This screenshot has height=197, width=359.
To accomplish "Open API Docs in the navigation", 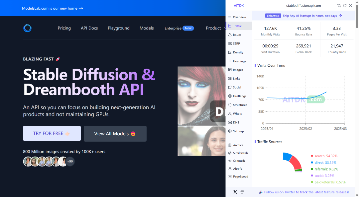I will [89, 28].
